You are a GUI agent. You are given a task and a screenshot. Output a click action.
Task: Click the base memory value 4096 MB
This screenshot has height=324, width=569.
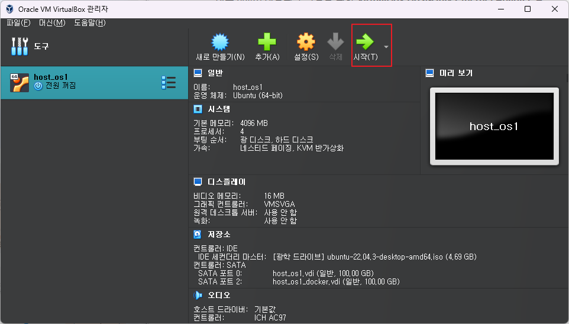(254, 124)
